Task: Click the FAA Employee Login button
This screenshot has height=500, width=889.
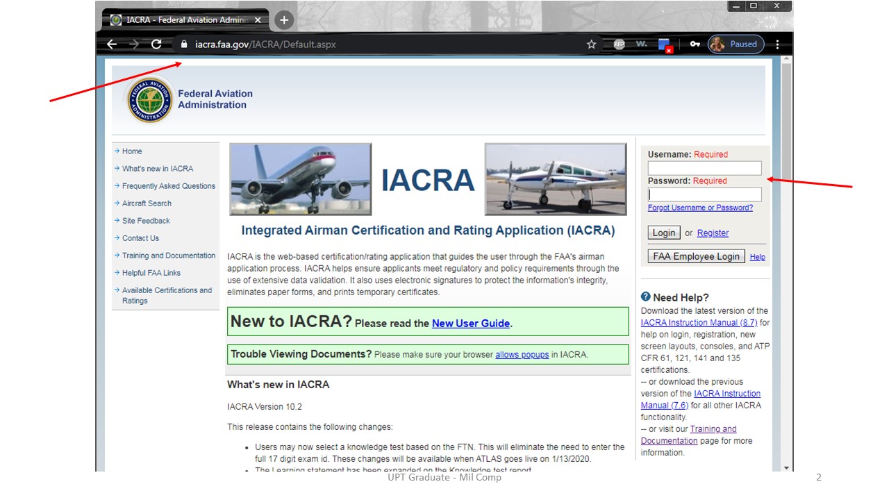Action: 696,256
